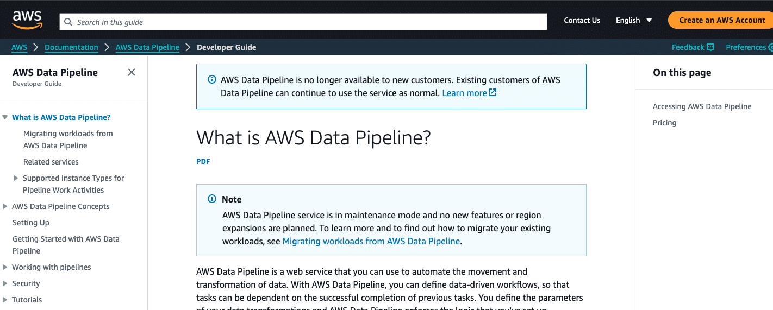Jump to Accessing AWS Data Pipeline section
Image resolution: width=773 pixels, height=310 pixels.
tap(702, 106)
